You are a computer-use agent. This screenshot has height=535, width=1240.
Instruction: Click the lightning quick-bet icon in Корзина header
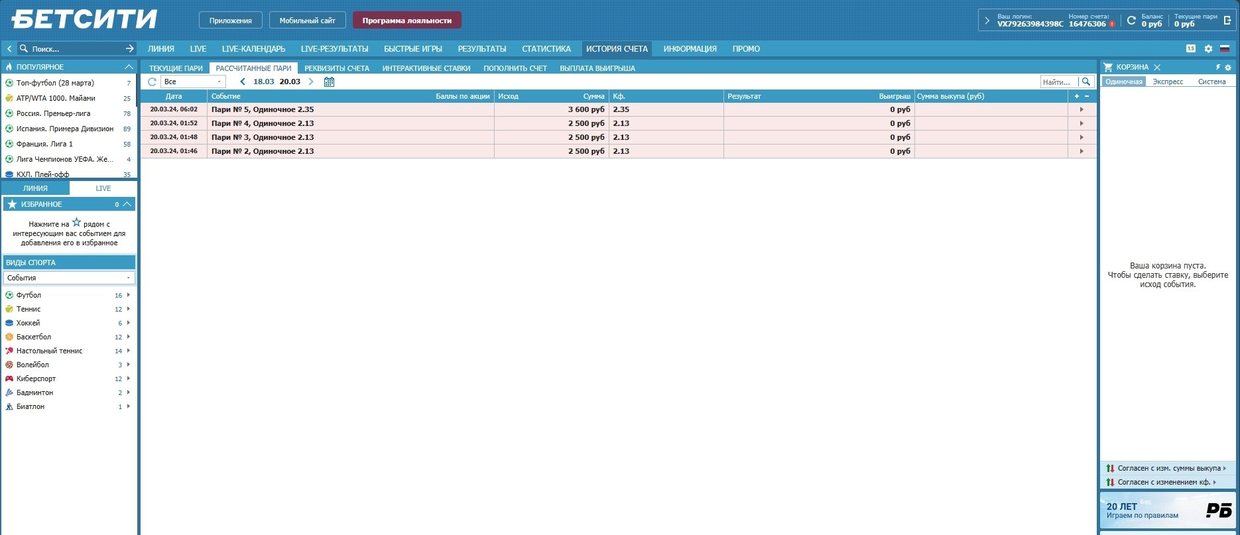pyautogui.click(x=1218, y=67)
